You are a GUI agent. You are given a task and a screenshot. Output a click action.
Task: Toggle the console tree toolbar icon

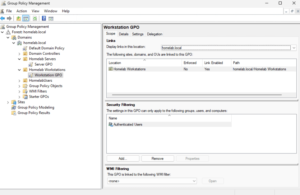coord(26,18)
